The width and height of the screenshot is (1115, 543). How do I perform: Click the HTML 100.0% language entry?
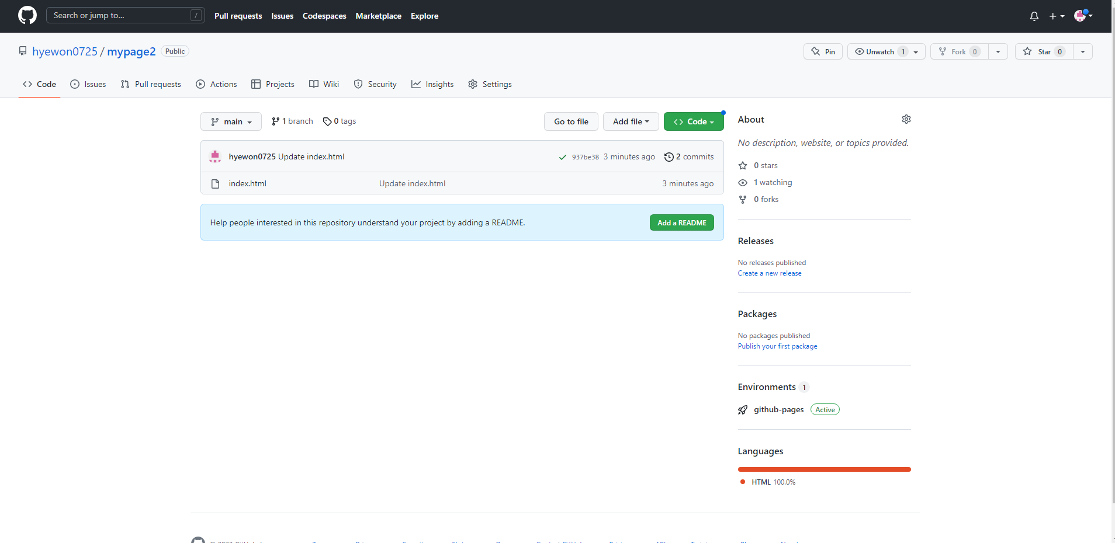[768, 482]
